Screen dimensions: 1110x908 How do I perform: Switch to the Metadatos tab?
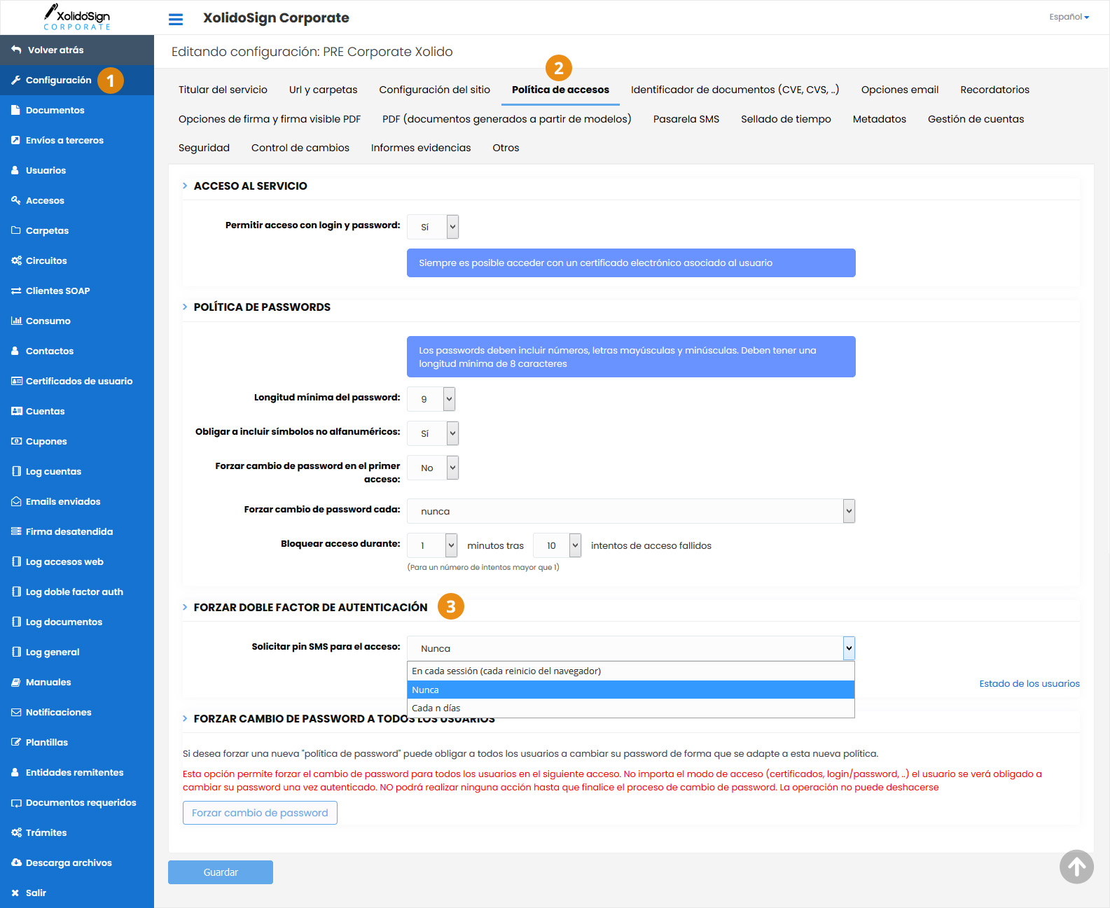click(x=880, y=119)
